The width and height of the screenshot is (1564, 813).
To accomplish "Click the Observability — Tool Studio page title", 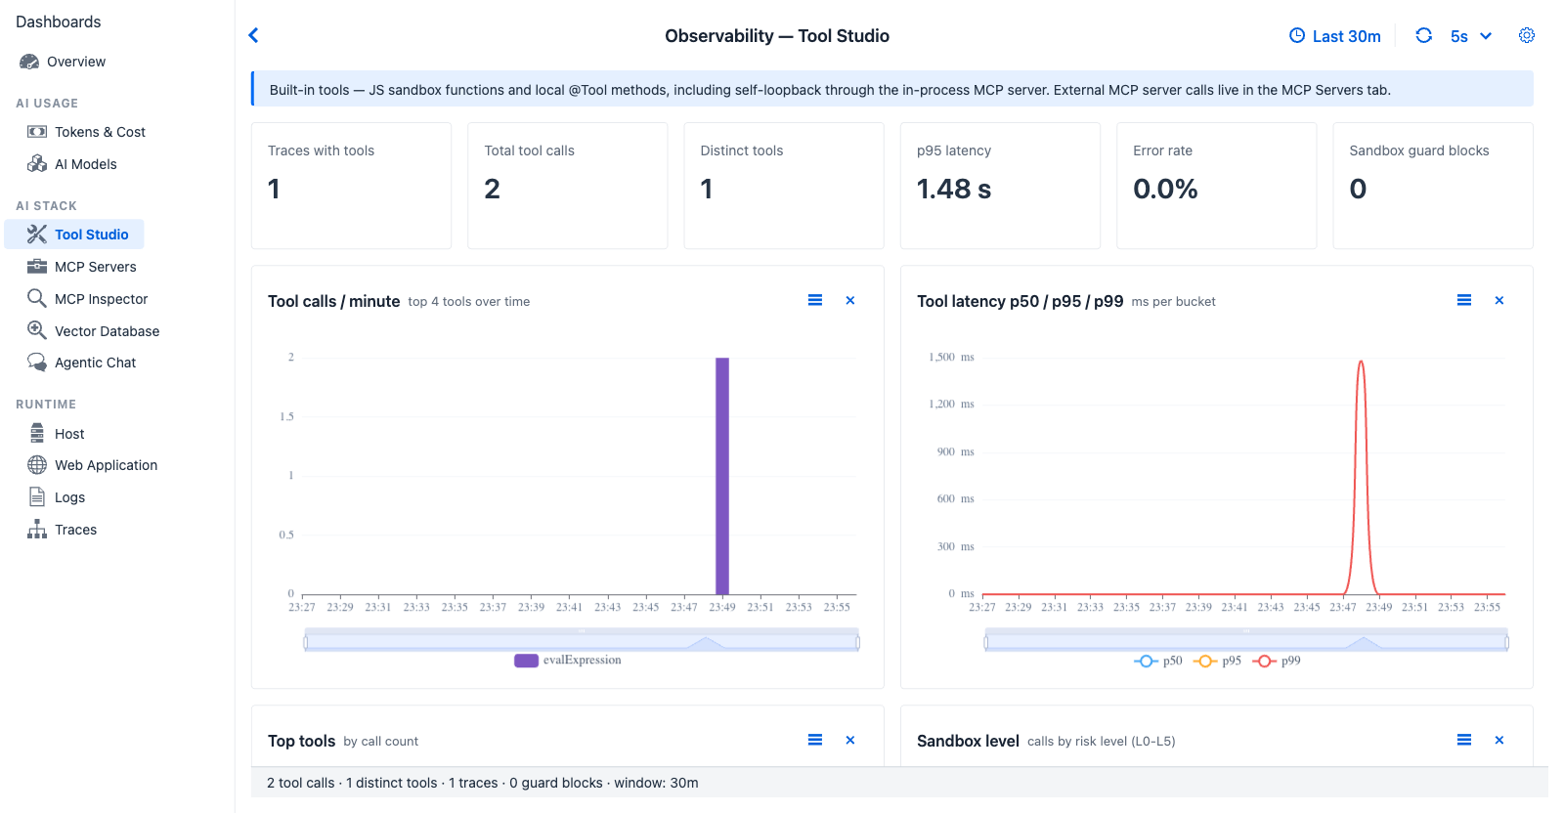I will [777, 36].
